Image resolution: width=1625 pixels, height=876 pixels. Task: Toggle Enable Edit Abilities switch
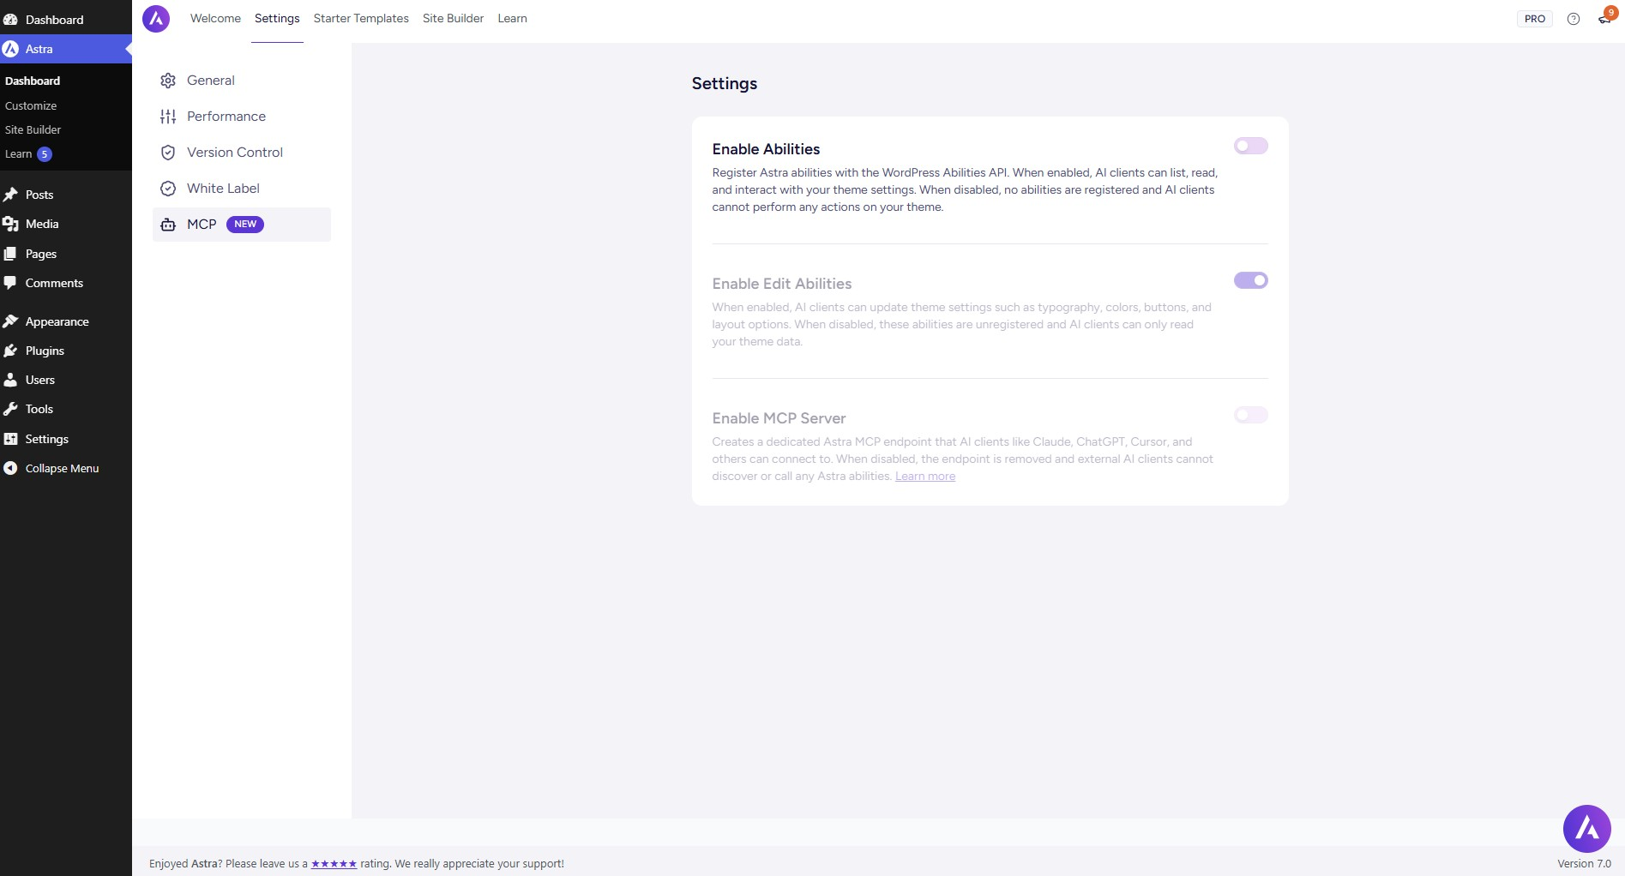1251,280
